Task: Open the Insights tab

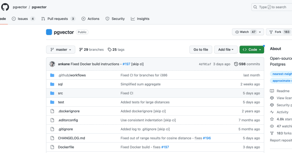Action: (140, 19)
